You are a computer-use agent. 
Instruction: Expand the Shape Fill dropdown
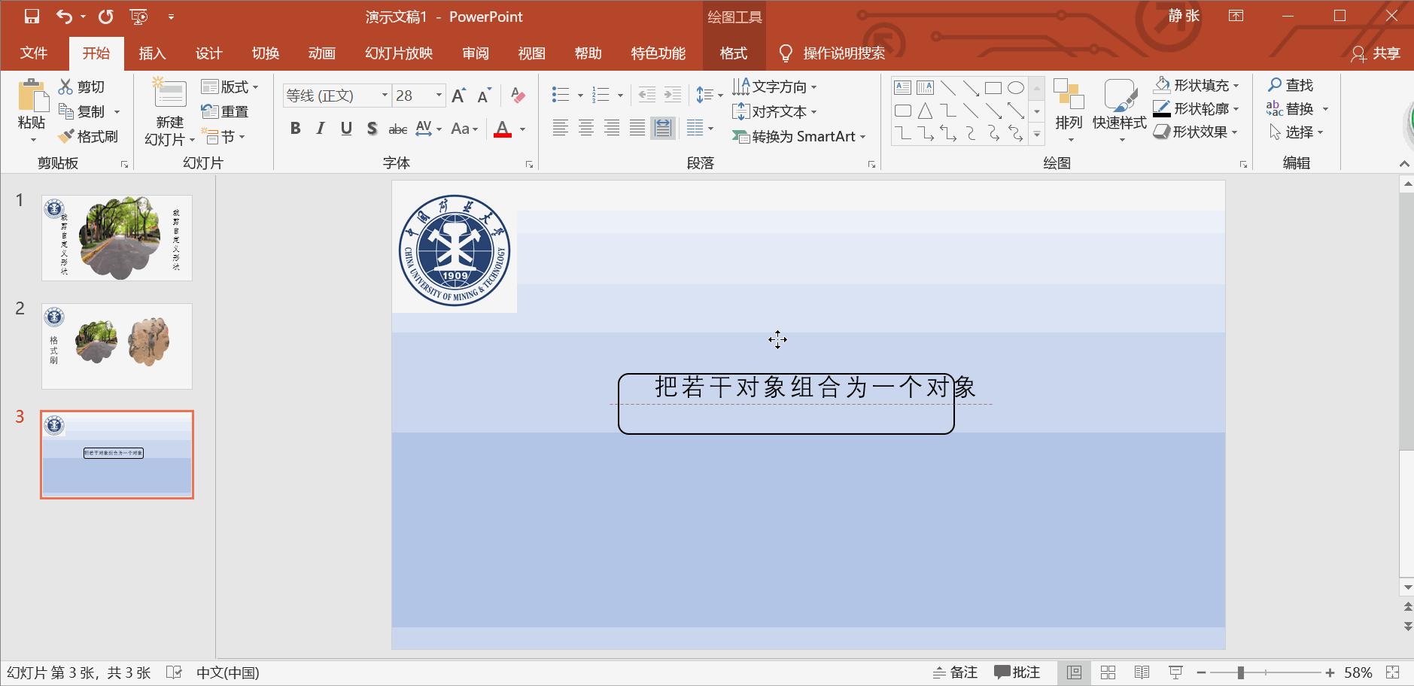1236,84
